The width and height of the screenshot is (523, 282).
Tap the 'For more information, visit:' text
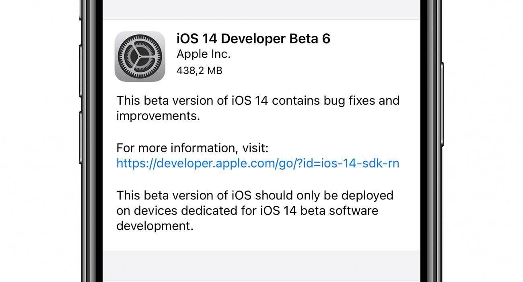pyautogui.click(x=192, y=148)
